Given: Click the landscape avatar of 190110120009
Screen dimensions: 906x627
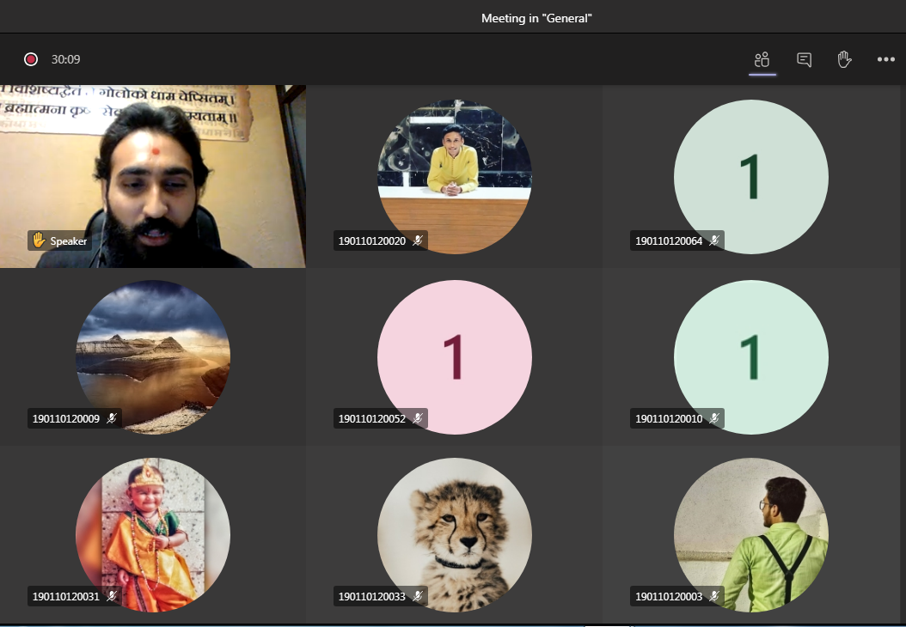Looking at the screenshot, I should click(153, 356).
